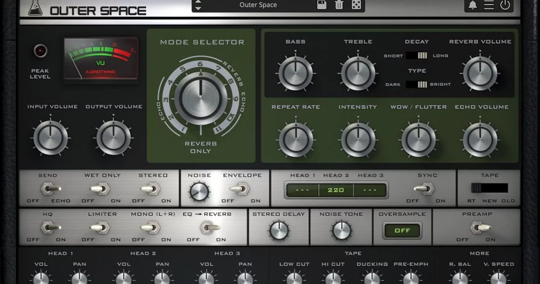Viewport: 540px width, 284px height.
Task: Click the trash icon to delete preset
Action: (339, 5)
